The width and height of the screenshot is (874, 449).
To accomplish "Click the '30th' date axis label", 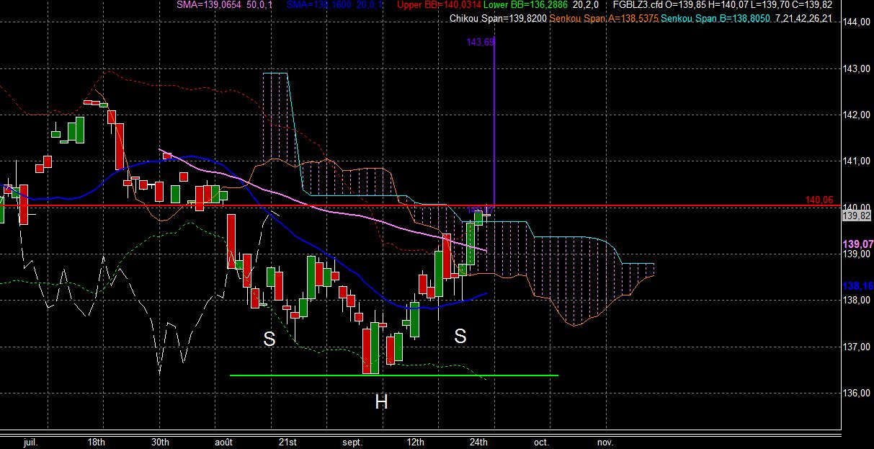I will (160, 442).
